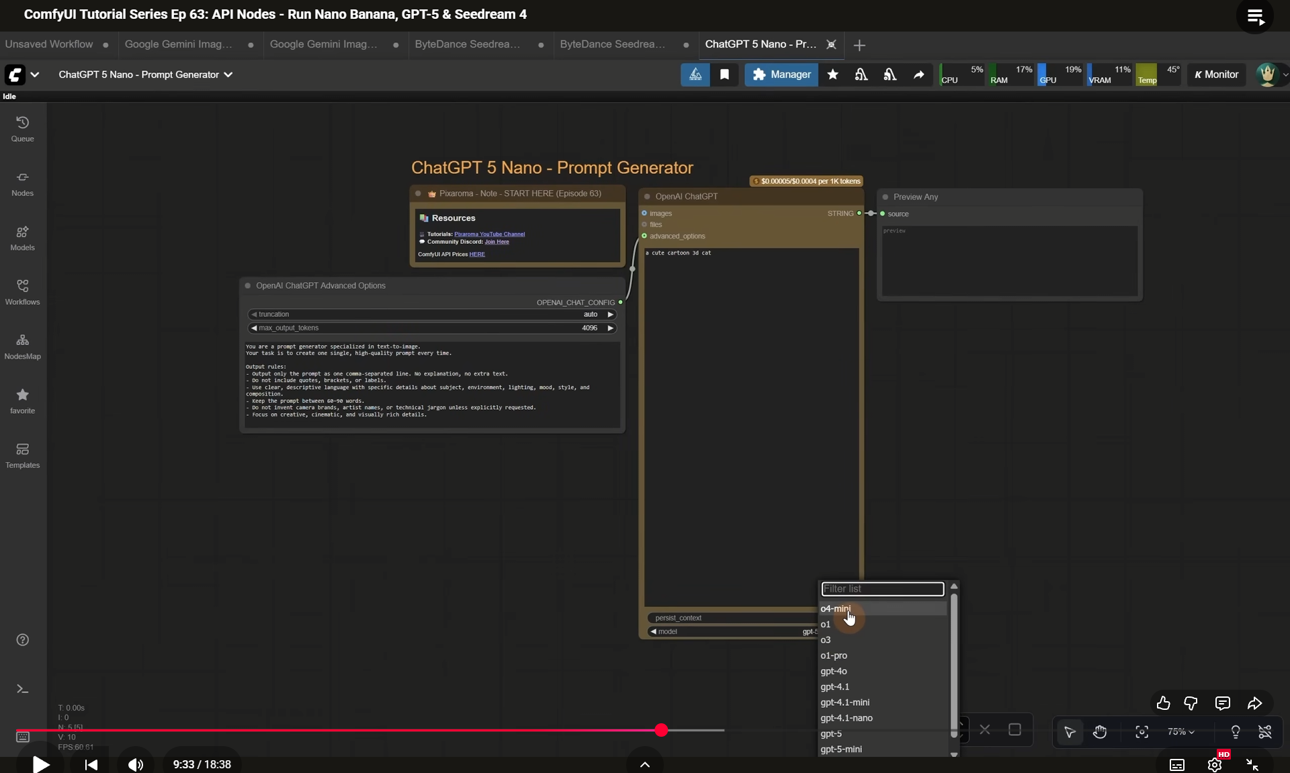Toggle link visibility icon at bottom right

click(x=1264, y=731)
